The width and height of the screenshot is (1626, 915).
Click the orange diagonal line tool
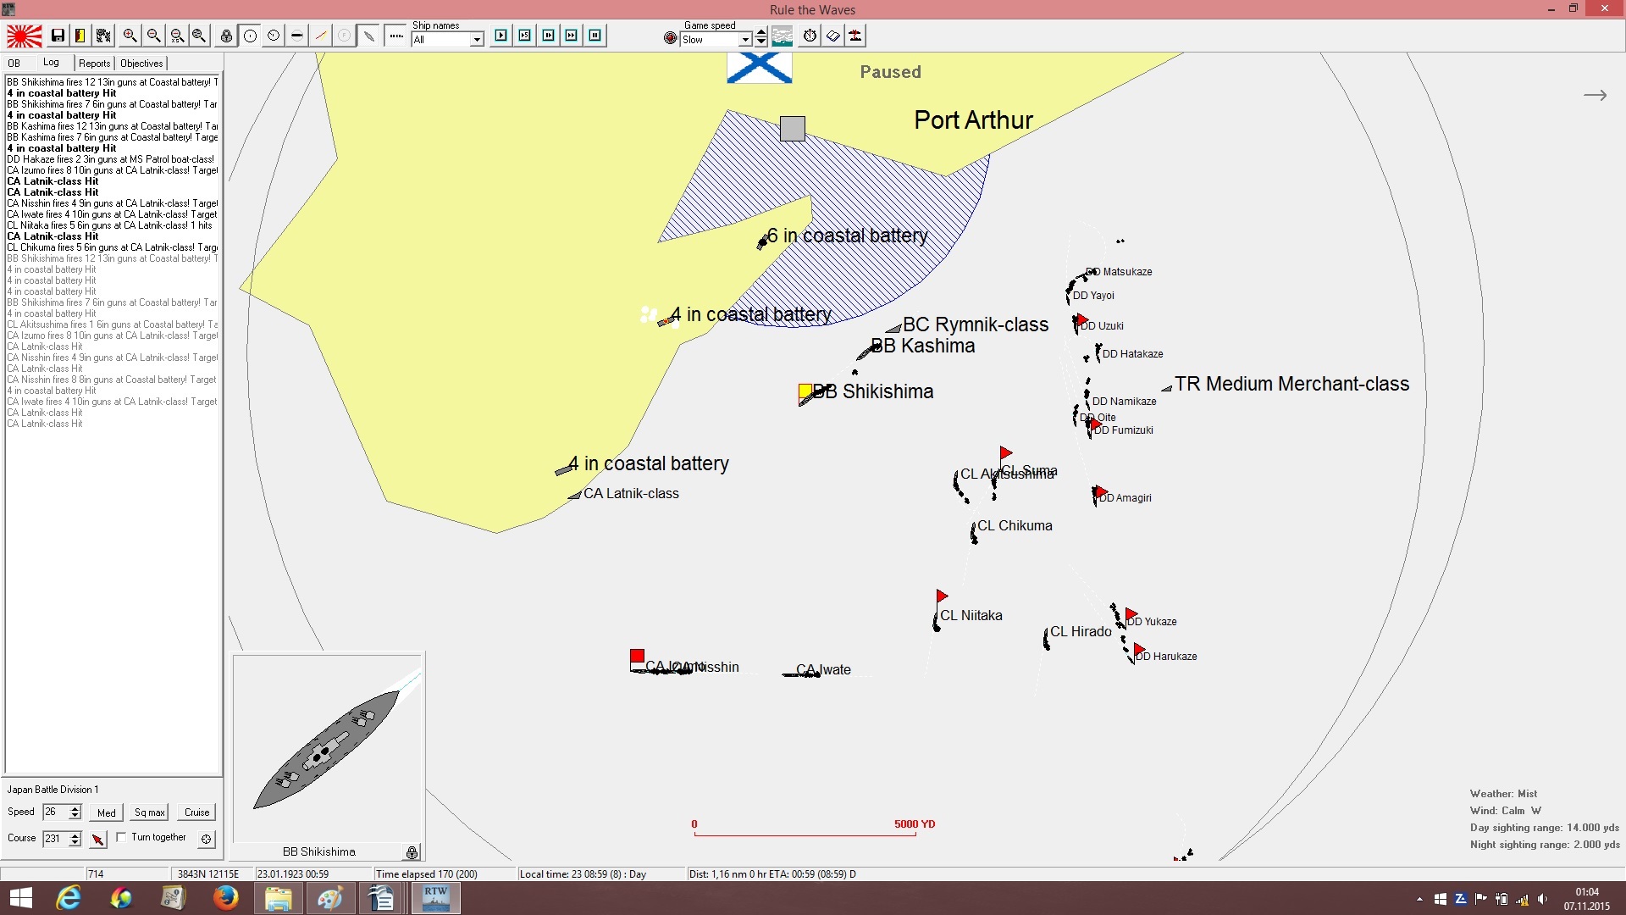click(x=320, y=36)
